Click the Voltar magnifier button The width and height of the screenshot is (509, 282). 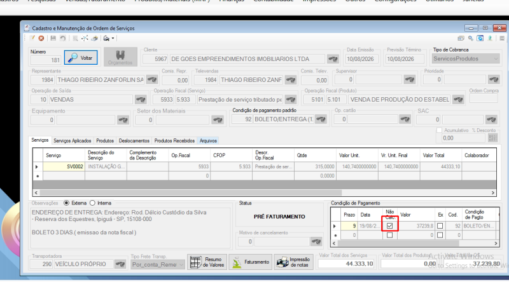[81, 58]
